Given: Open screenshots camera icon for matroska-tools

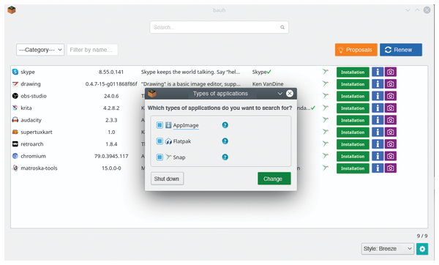Looking at the screenshot, I should point(390,168).
